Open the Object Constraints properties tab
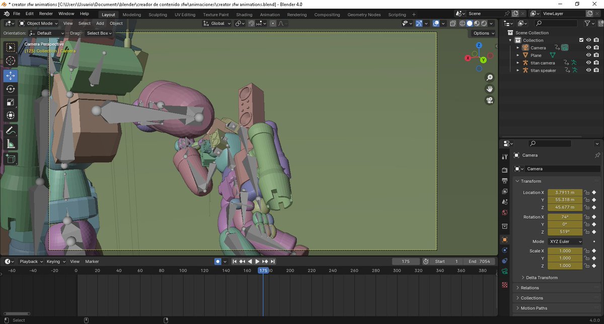The image size is (604, 324). tap(505, 261)
